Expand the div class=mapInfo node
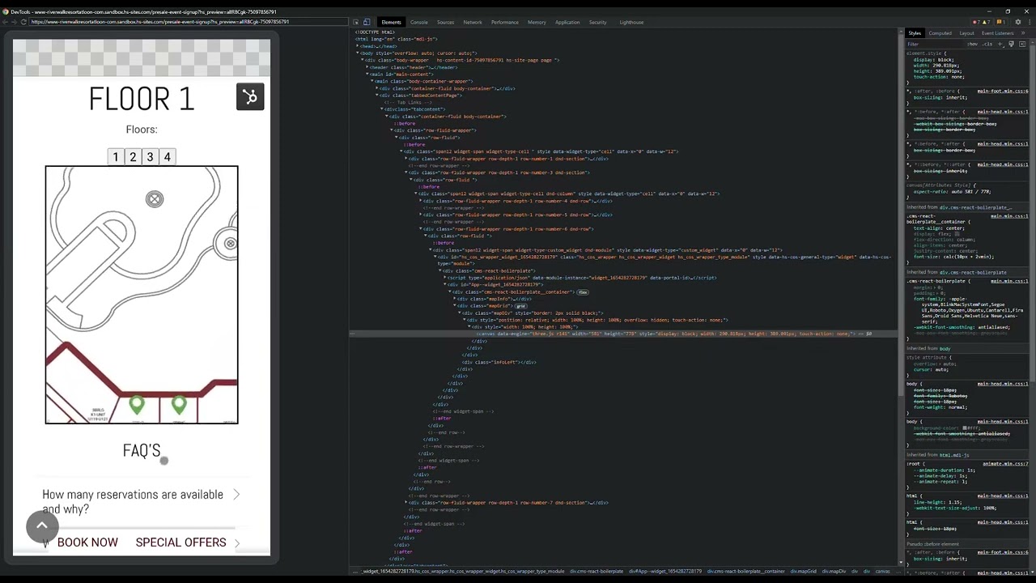The width and height of the screenshot is (1036, 583). point(456,299)
